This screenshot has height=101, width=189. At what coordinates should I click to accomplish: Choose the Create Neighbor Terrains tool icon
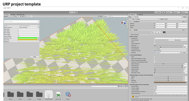(153, 32)
